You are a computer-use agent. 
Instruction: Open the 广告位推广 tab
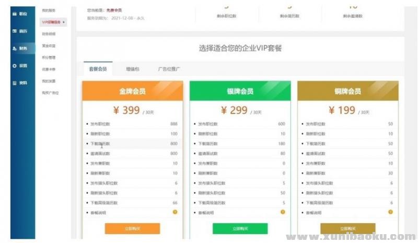coord(170,69)
